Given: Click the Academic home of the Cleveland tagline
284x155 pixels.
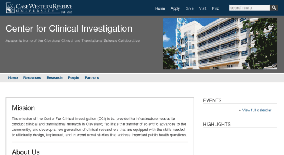Looking at the screenshot, I should tap(73, 41).
